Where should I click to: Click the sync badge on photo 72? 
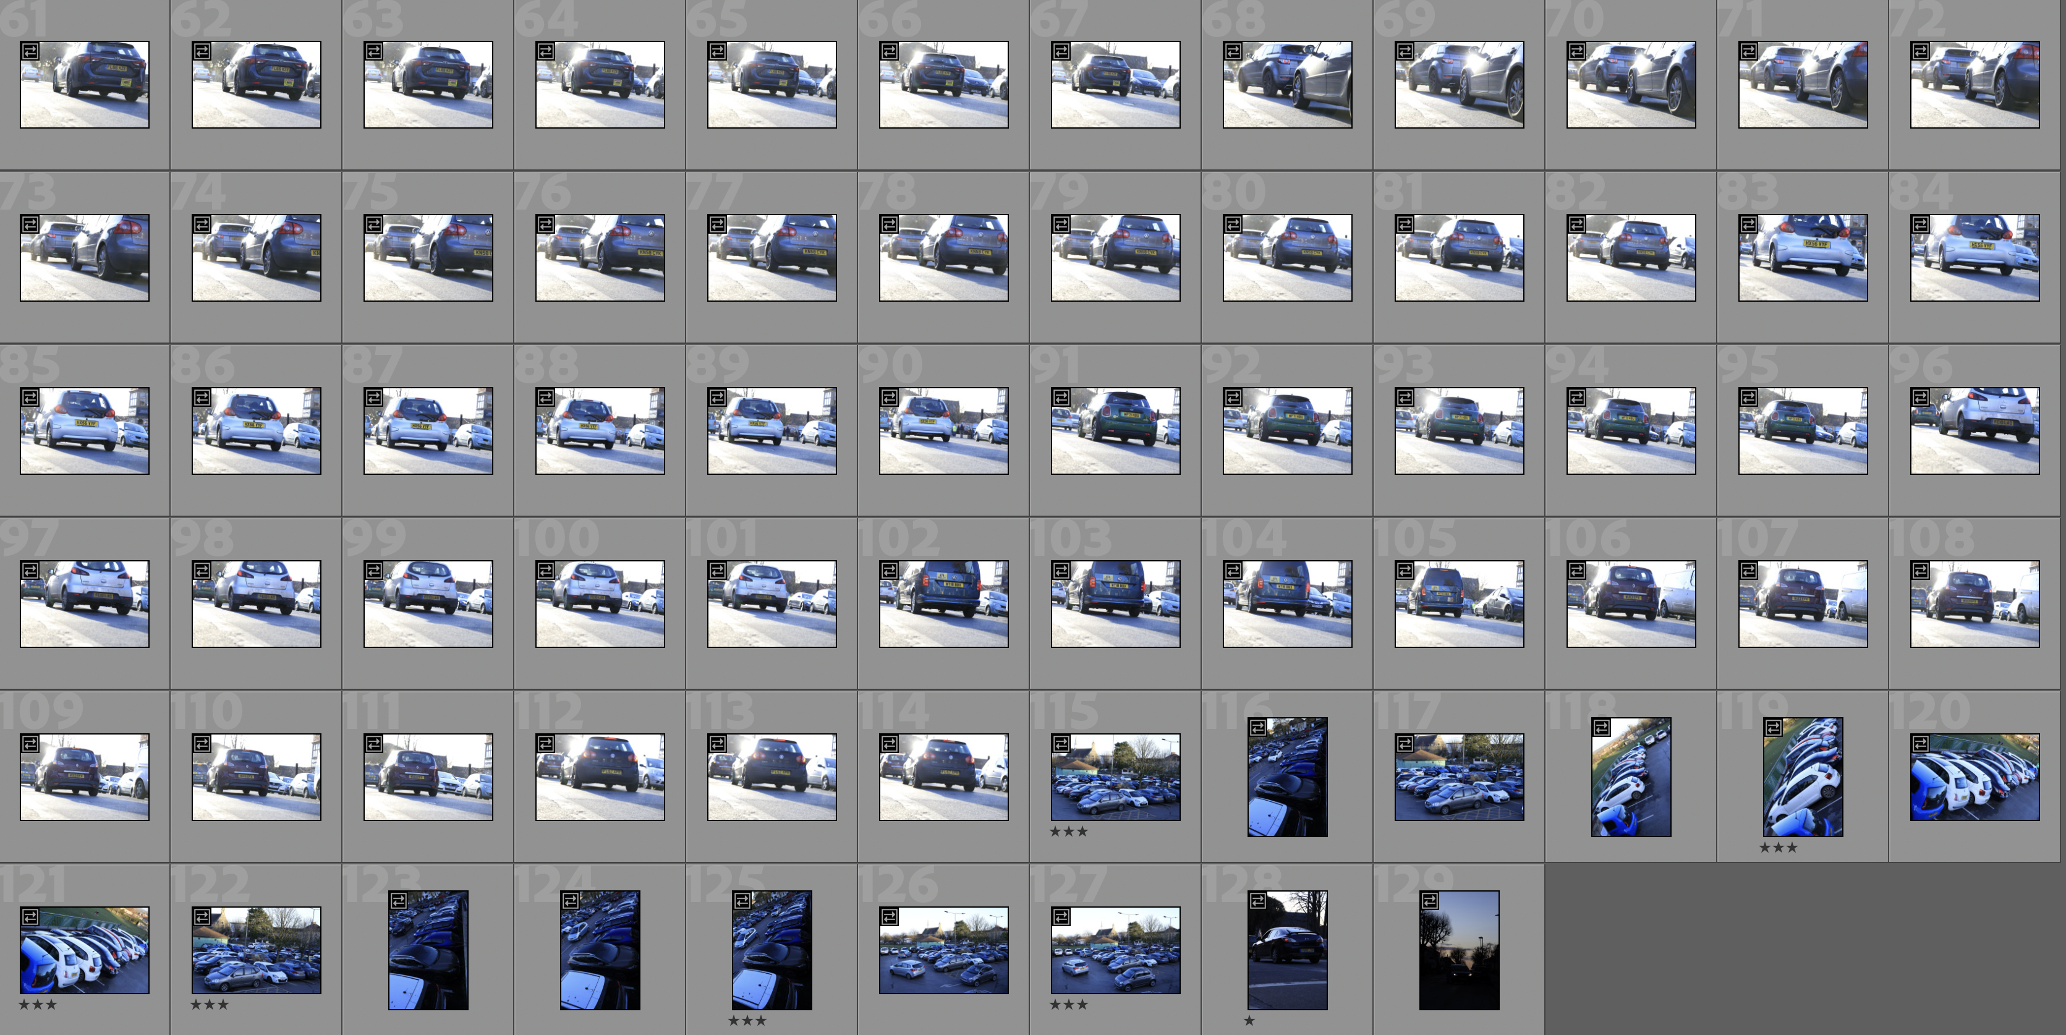[1920, 51]
